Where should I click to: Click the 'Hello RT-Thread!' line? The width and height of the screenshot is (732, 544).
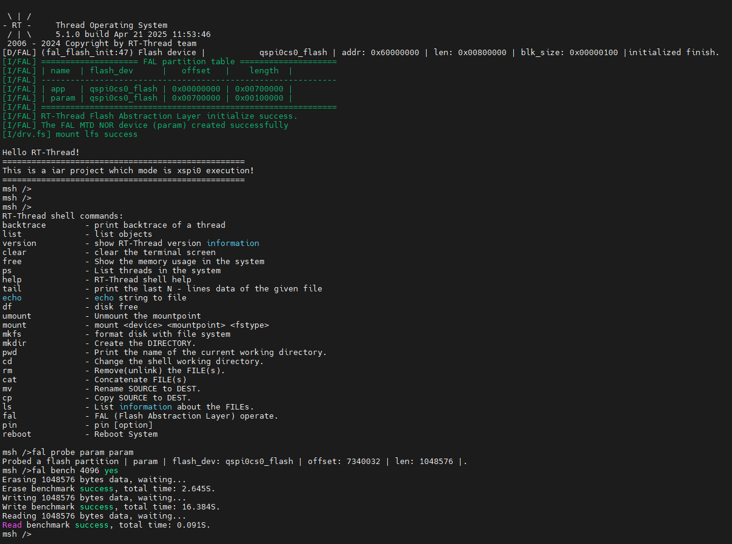click(41, 153)
